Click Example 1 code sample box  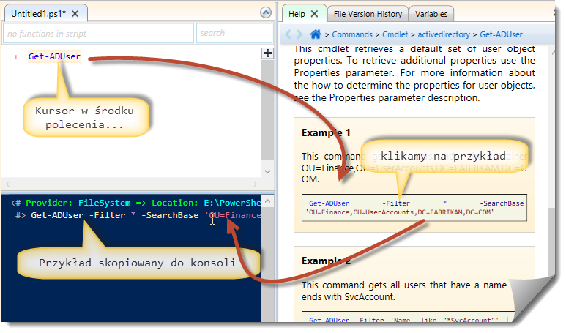coord(414,206)
